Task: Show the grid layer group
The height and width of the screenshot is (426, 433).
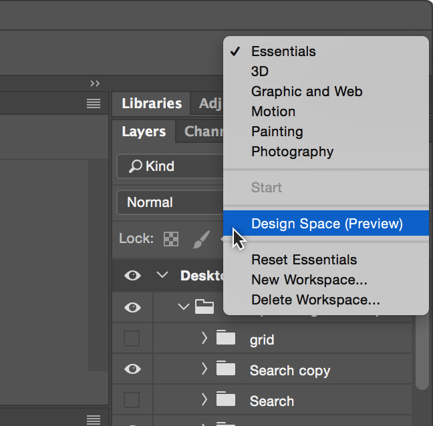Action: [x=132, y=338]
